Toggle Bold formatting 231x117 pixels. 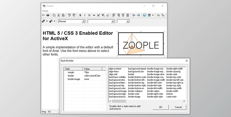pyautogui.click(x=80, y=15)
